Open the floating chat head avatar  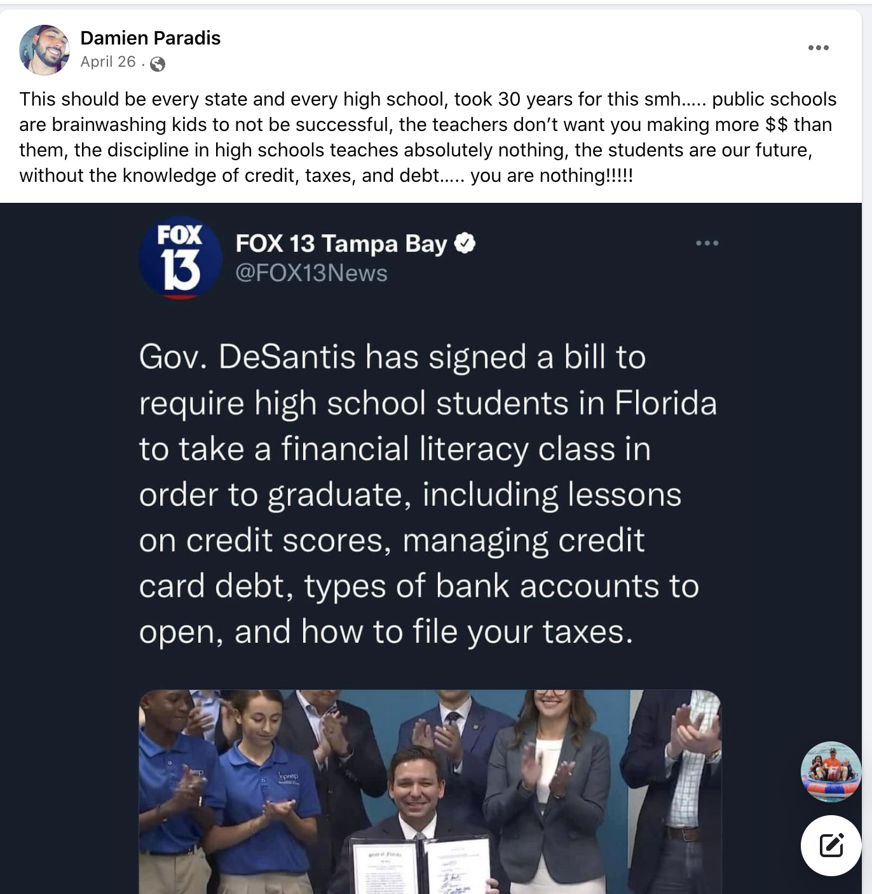(831, 772)
